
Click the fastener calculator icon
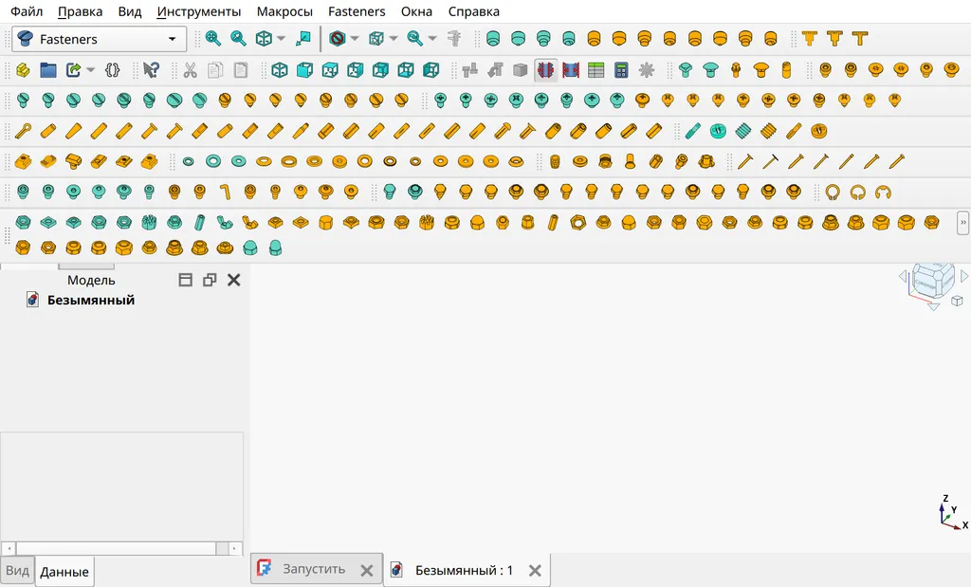621,70
